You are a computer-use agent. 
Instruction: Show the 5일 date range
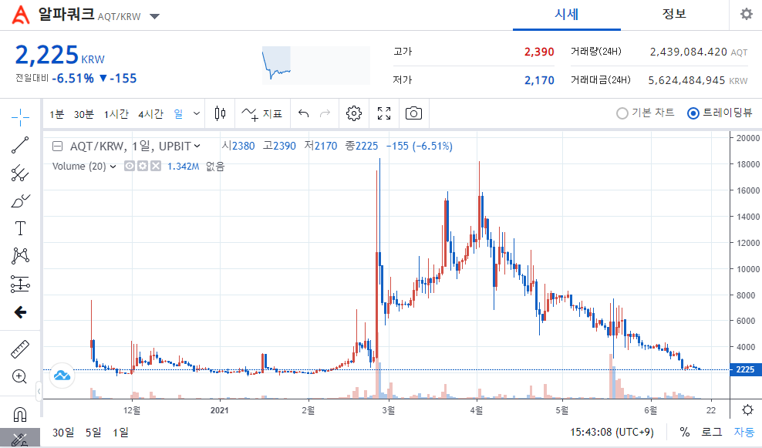click(x=93, y=432)
